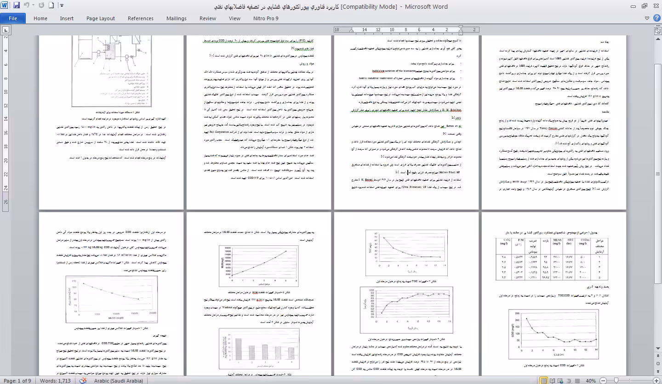Screen dimensions: 662x384
Task: Click the flux versus MLSS chart
Action: click(111, 300)
